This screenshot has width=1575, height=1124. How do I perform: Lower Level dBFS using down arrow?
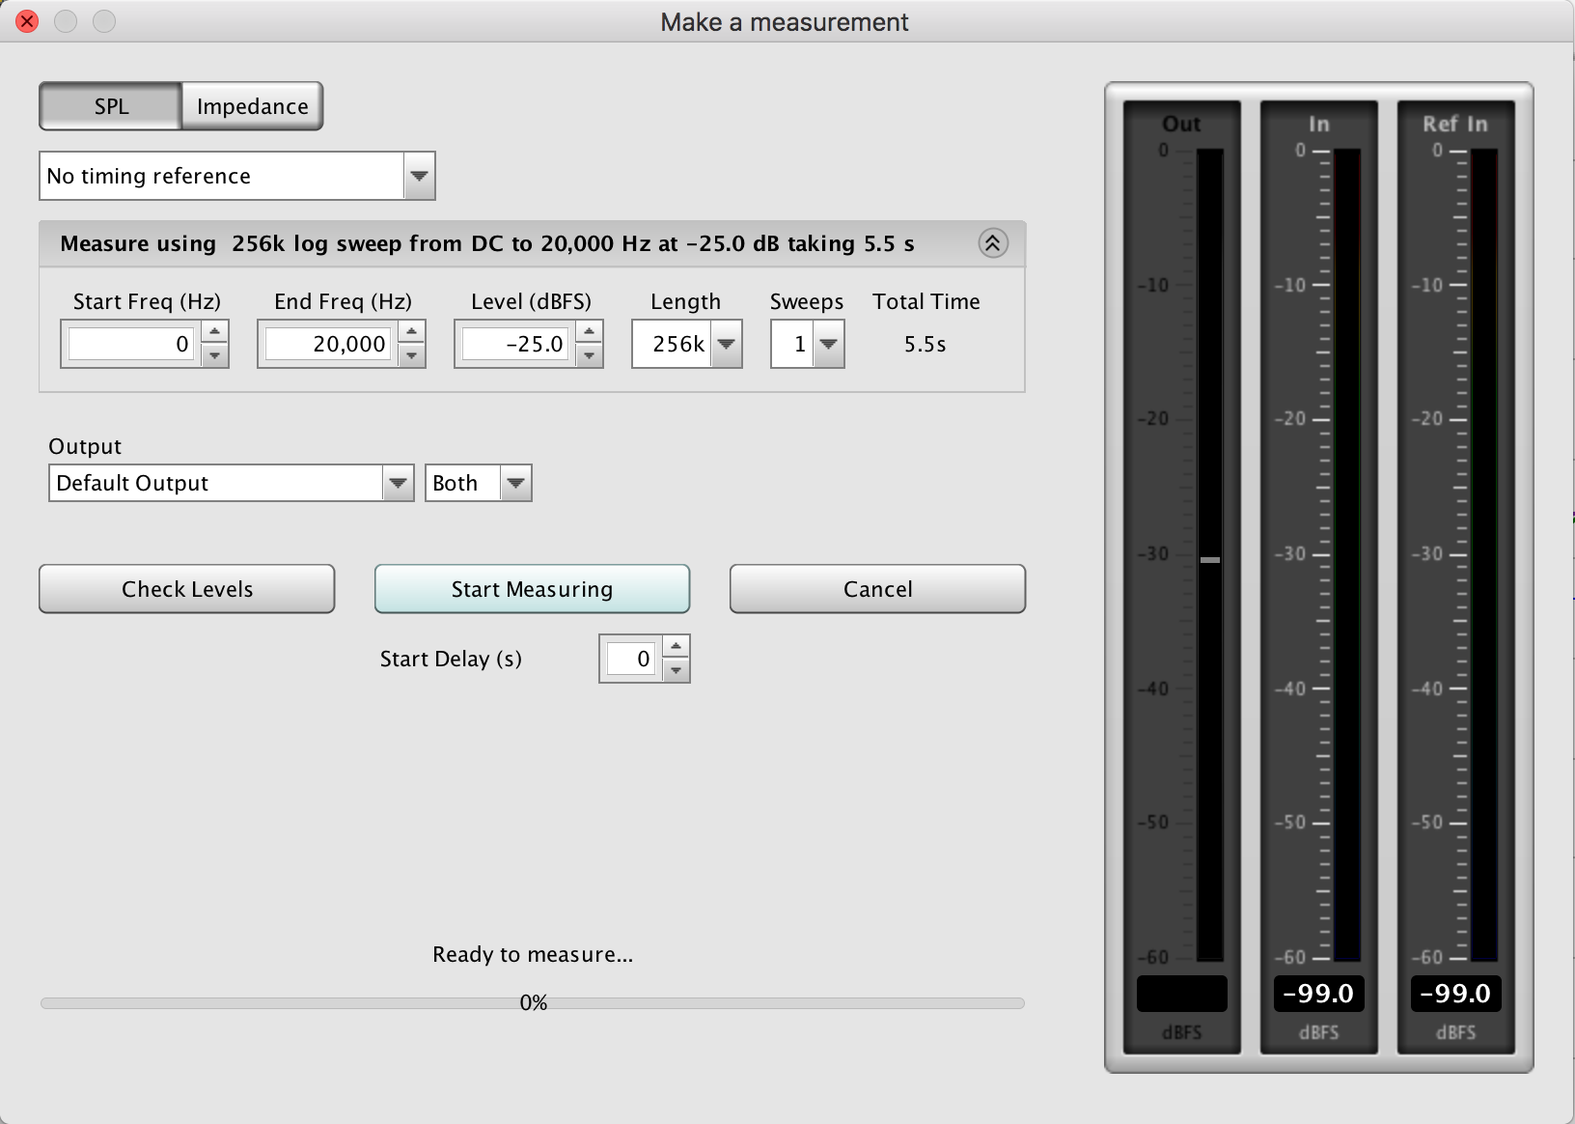pyautogui.click(x=589, y=355)
